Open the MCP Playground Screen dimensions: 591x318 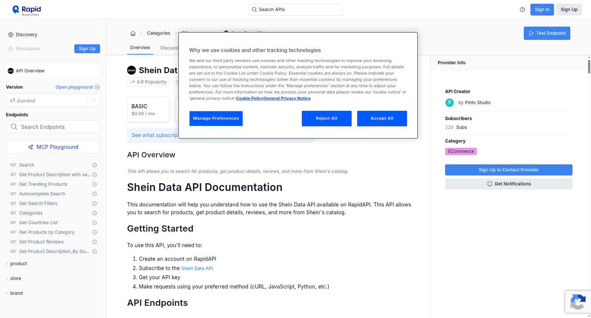click(53, 147)
